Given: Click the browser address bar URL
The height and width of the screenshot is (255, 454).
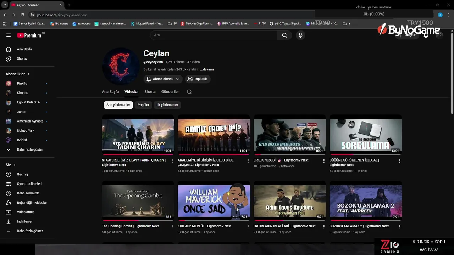Looking at the screenshot, I should (x=62, y=15).
